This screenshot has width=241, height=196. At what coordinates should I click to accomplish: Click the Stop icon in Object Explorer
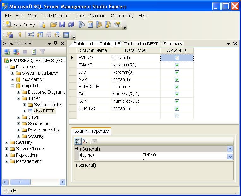click(x=25, y=52)
